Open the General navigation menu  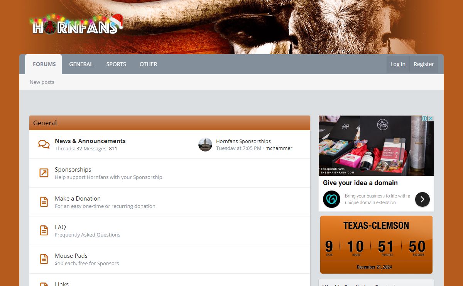point(81,64)
